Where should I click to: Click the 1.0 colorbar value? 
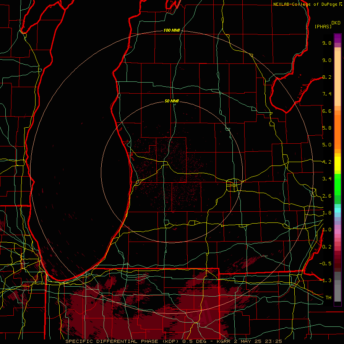[x=327, y=230]
